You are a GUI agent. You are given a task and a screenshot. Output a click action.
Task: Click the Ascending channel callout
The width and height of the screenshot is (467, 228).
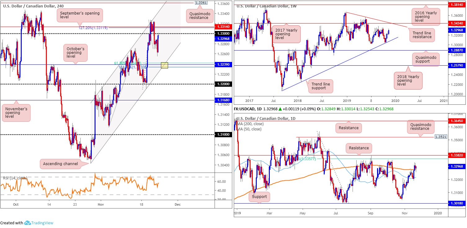(60, 164)
